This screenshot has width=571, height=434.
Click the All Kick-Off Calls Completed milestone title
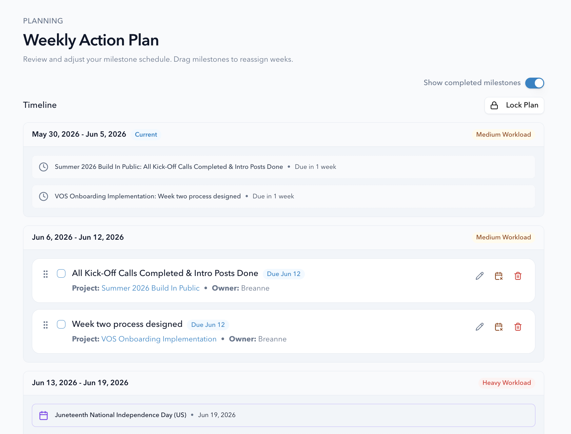(165, 273)
